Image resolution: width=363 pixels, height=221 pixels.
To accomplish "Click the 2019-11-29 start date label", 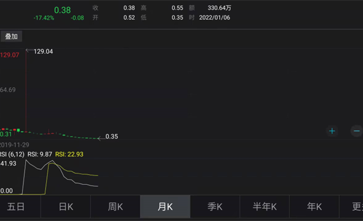I will (14, 145).
